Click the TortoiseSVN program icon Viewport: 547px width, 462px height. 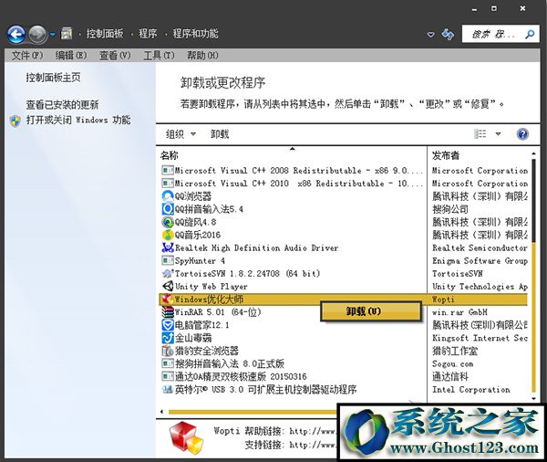pyautogui.click(x=168, y=273)
